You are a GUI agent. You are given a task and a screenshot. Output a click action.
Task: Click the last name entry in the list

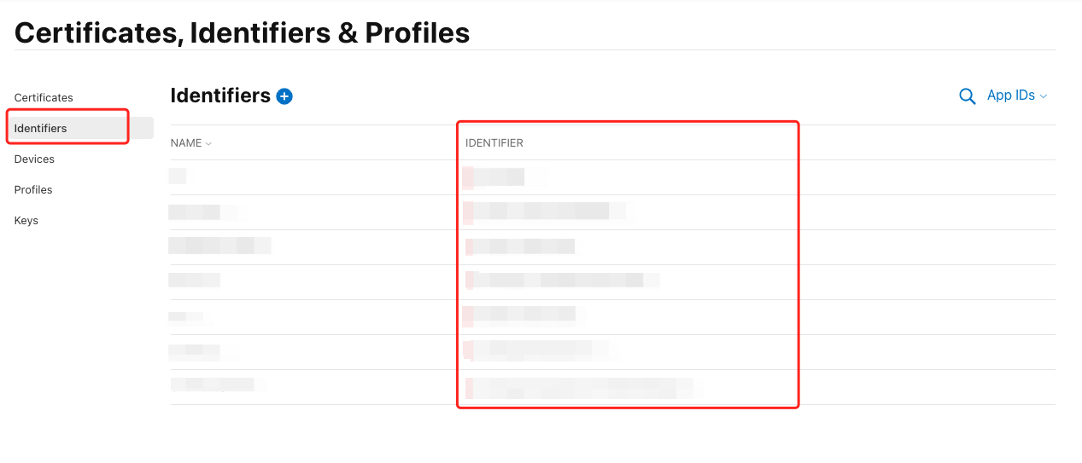coord(213,385)
